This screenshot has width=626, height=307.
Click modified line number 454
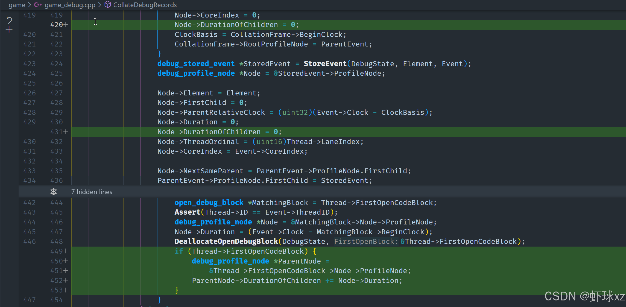[56, 300]
